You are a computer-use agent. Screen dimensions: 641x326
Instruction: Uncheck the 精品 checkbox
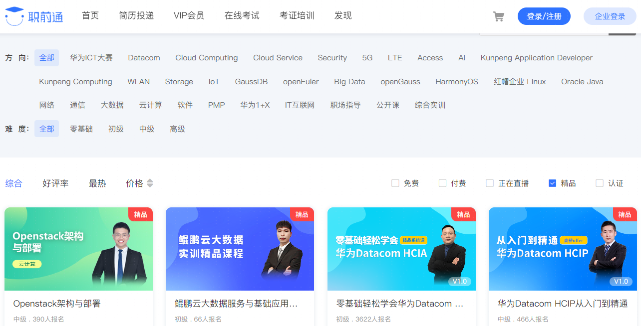[x=552, y=183]
